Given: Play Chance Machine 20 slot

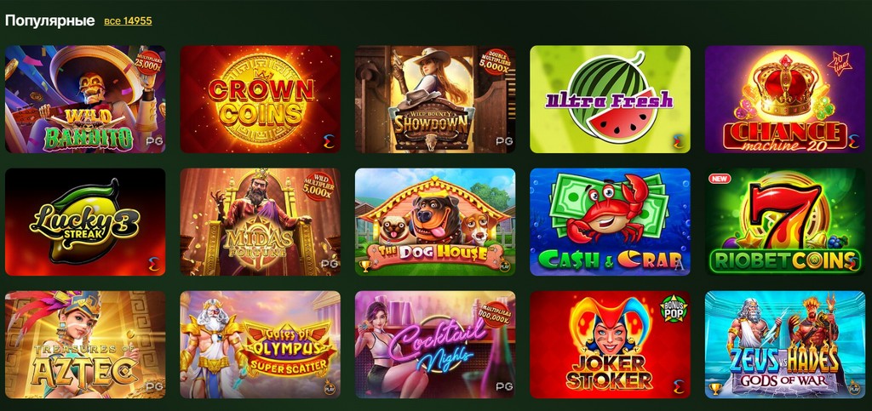Looking at the screenshot, I should click(x=784, y=100).
